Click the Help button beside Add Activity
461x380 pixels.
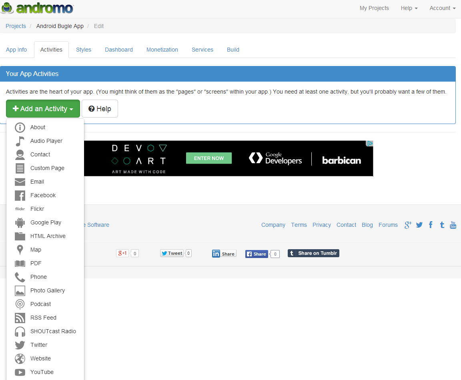click(100, 109)
